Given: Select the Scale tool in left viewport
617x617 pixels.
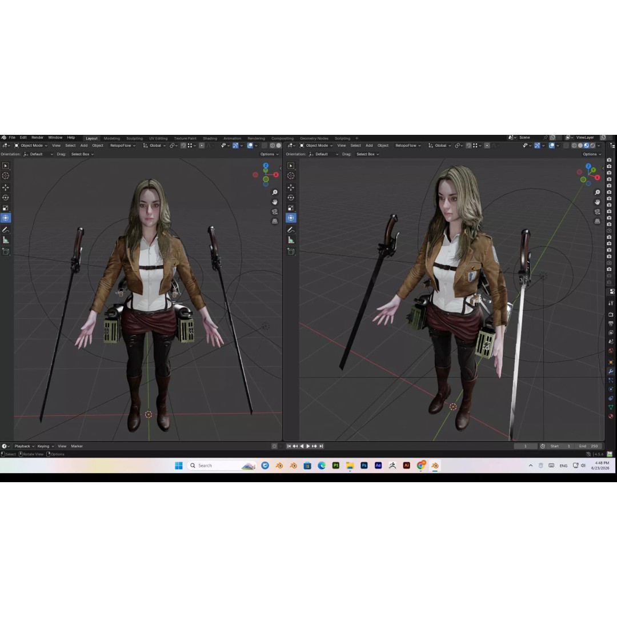Looking at the screenshot, I should coord(6,208).
